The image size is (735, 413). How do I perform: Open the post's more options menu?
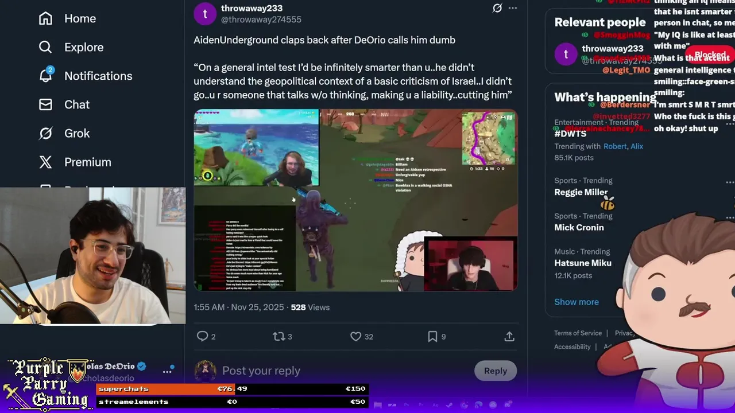click(x=513, y=8)
